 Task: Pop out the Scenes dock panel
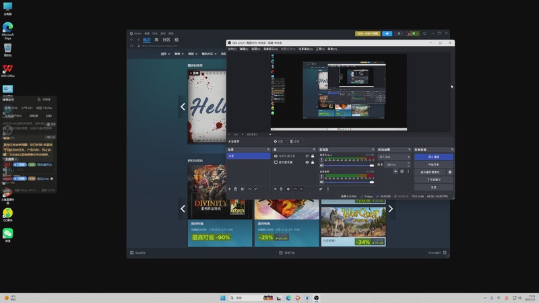pos(268,149)
